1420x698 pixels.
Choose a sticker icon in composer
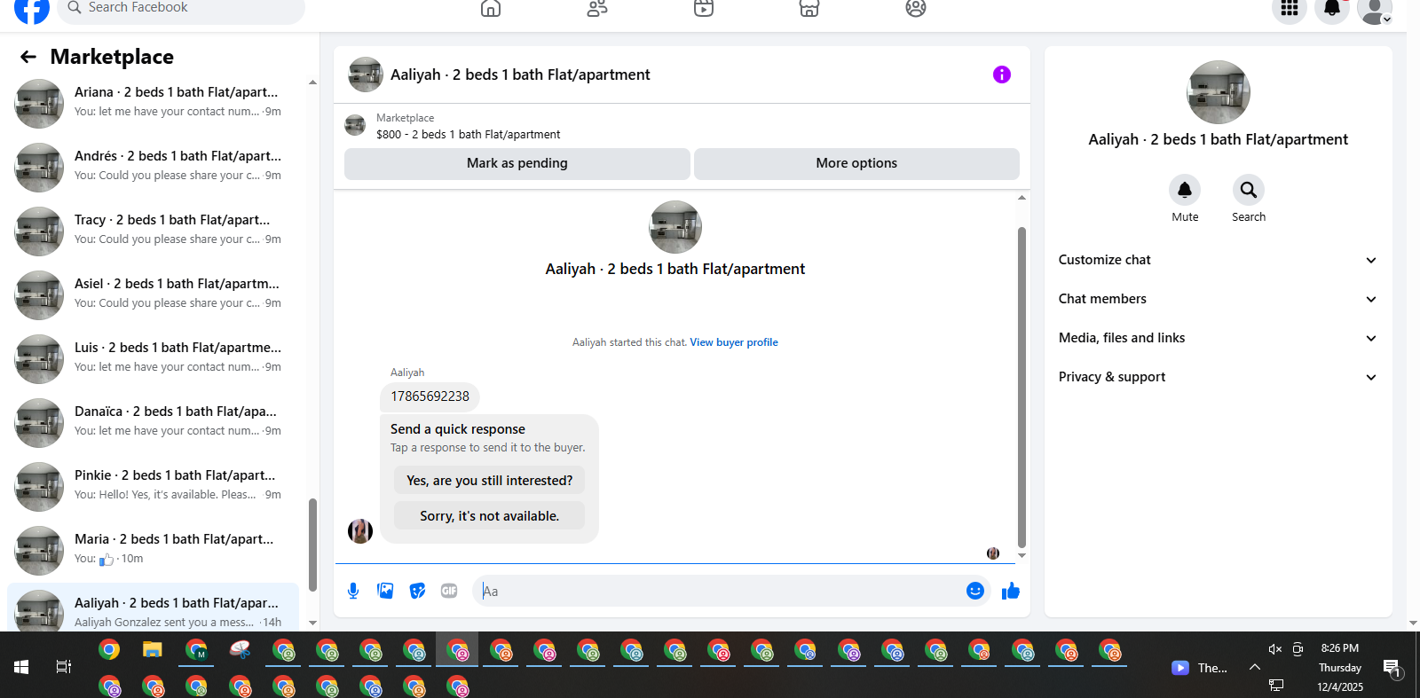[417, 591]
